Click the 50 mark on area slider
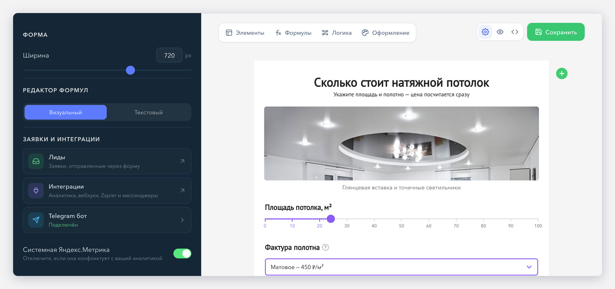The image size is (615, 289). pos(401,226)
